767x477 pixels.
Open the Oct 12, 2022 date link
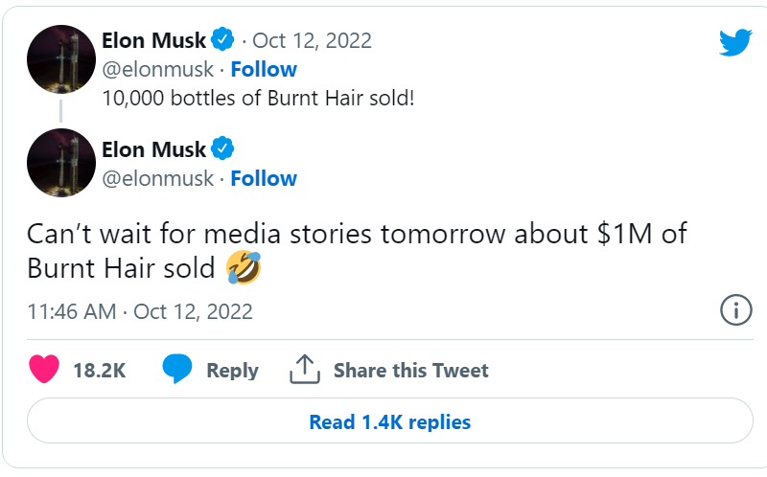tap(312, 40)
